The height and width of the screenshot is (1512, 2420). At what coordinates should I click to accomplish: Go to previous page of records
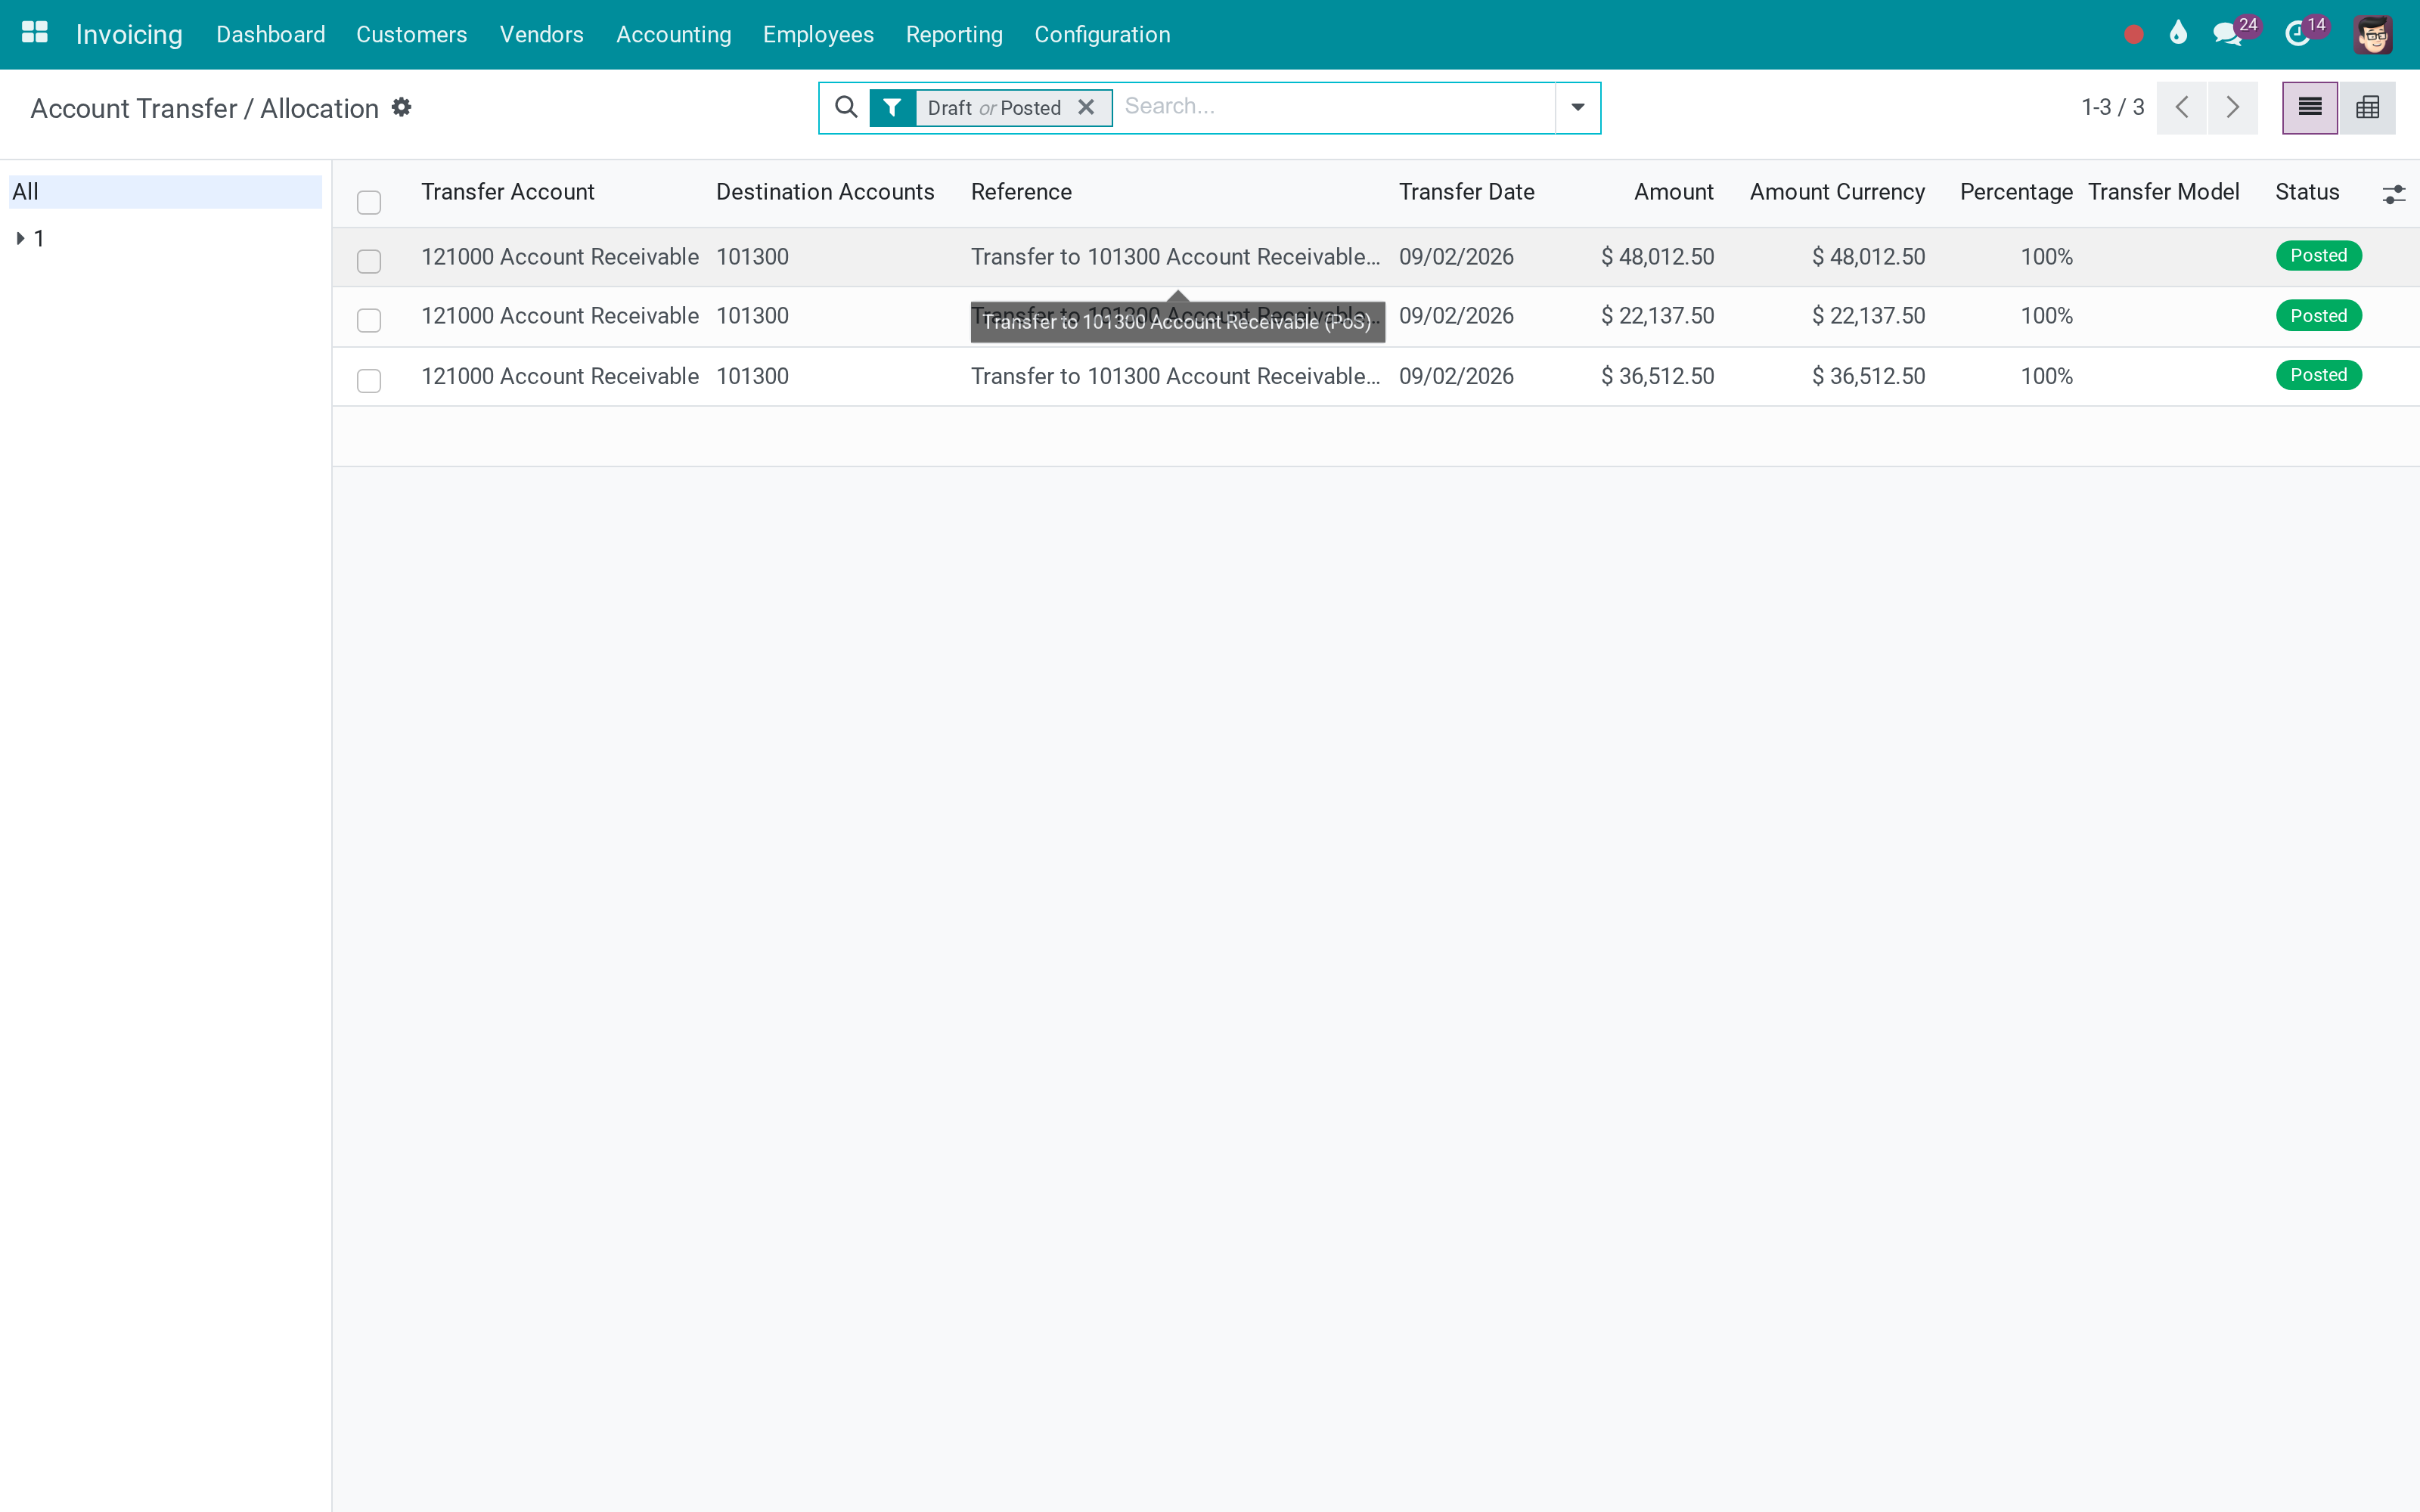click(x=2182, y=107)
